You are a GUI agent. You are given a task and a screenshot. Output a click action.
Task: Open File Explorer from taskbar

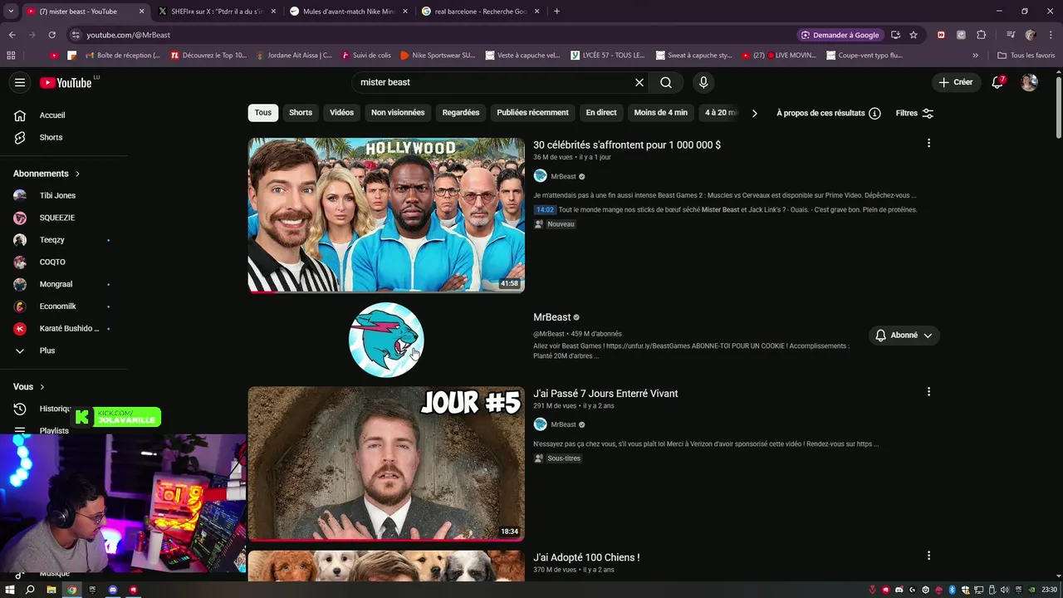(x=51, y=590)
